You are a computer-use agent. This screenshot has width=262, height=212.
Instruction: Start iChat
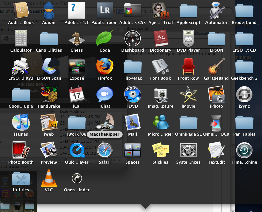105,94
